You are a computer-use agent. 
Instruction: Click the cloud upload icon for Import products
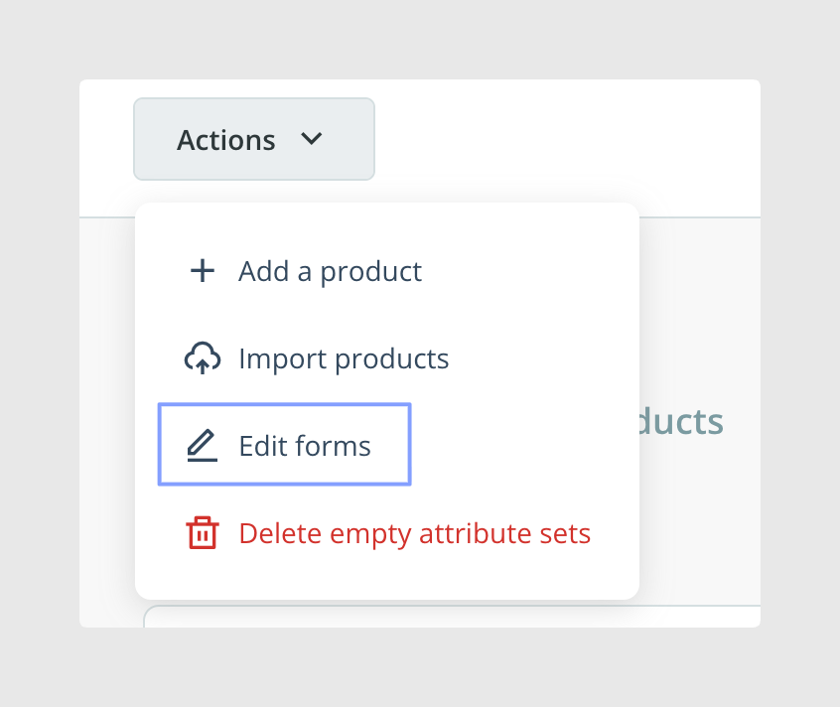203,357
